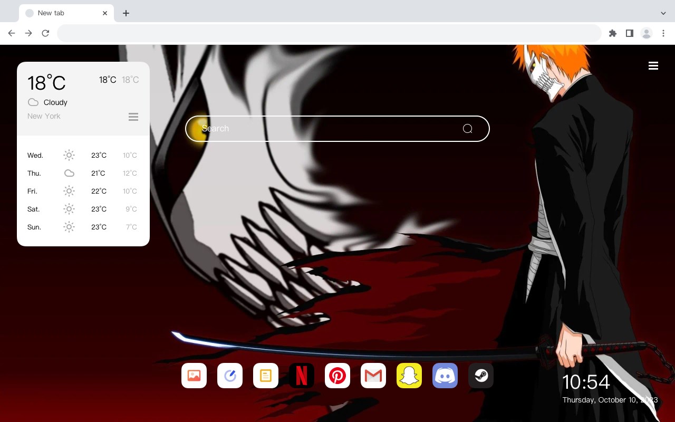Click Thursday's 21°C high temperature

tap(98, 174)
